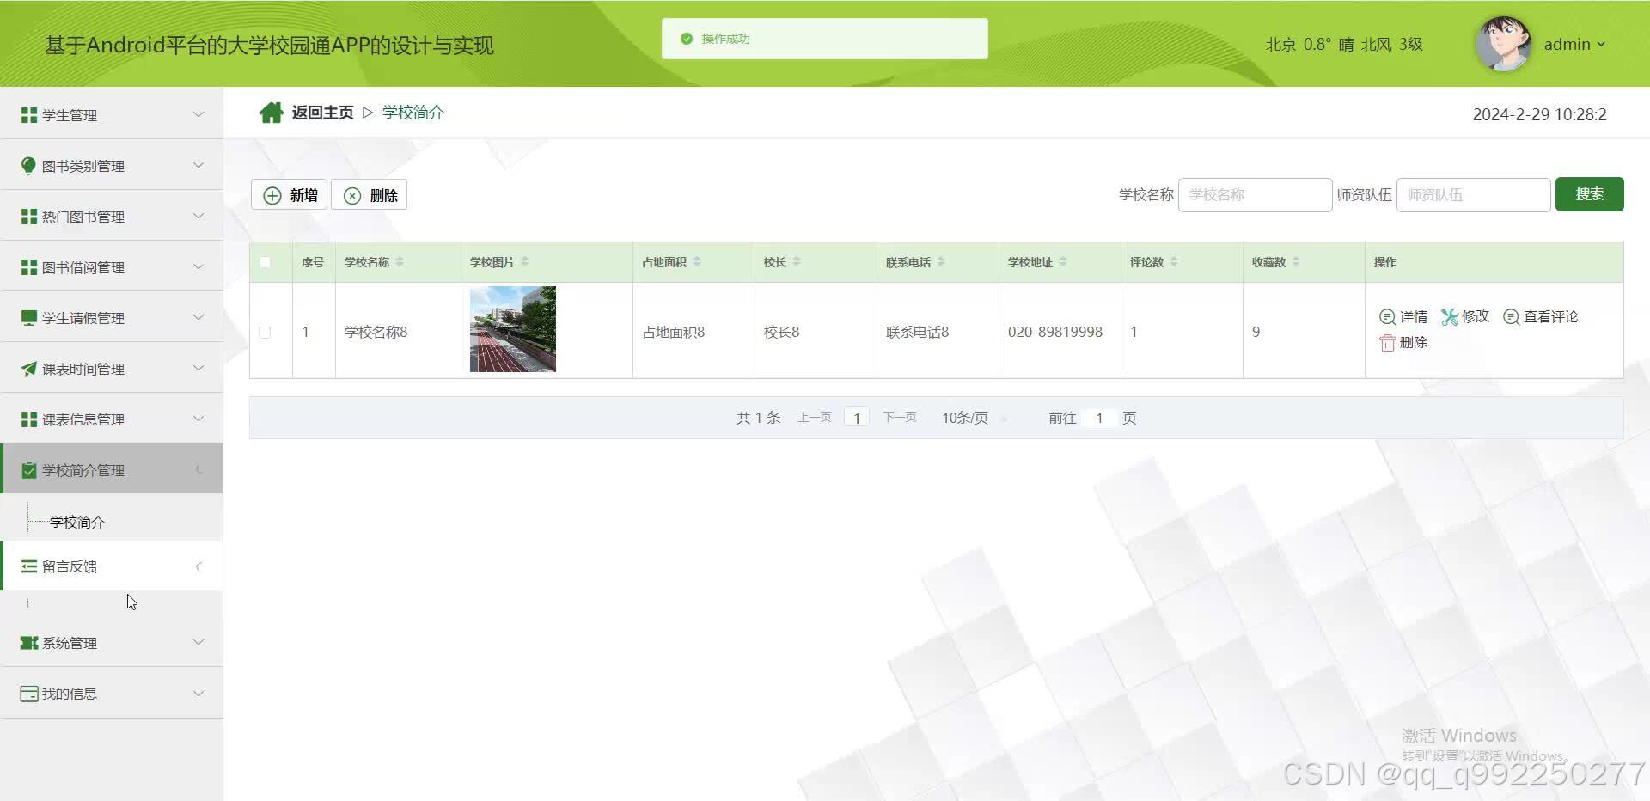
Task: Collapse the 学校简介管理 menu chevron
Action: (199, 469)
